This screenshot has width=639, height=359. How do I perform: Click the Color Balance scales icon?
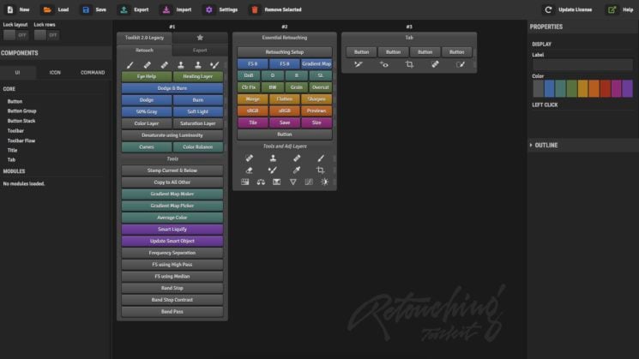click(x=261, y=182)
